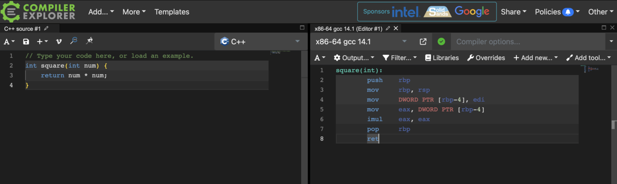
Task: Click 'mov DWORD PTR [rbp-4], edi' line
Action: pyautogui.click(x=426, y=100)
